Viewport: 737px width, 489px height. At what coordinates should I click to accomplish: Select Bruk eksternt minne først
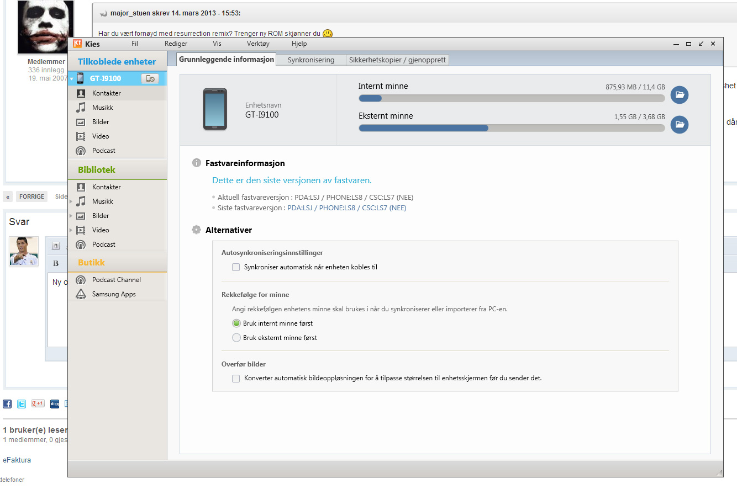(236, 338)
